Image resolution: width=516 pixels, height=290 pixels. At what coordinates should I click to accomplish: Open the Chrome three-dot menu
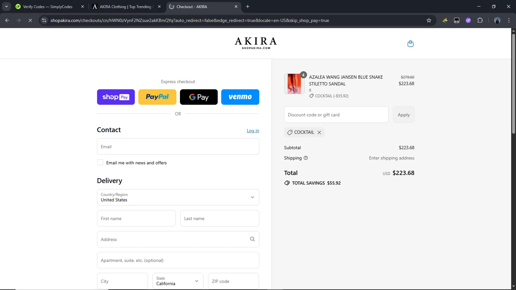tap(509, 20)
